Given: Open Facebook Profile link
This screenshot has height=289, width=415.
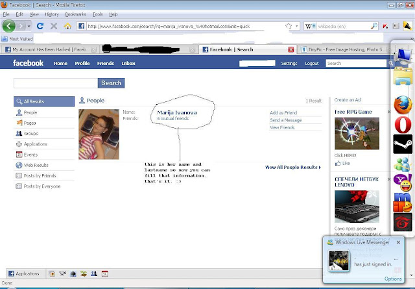Looking at the screenshot, I should coord(82,63).
